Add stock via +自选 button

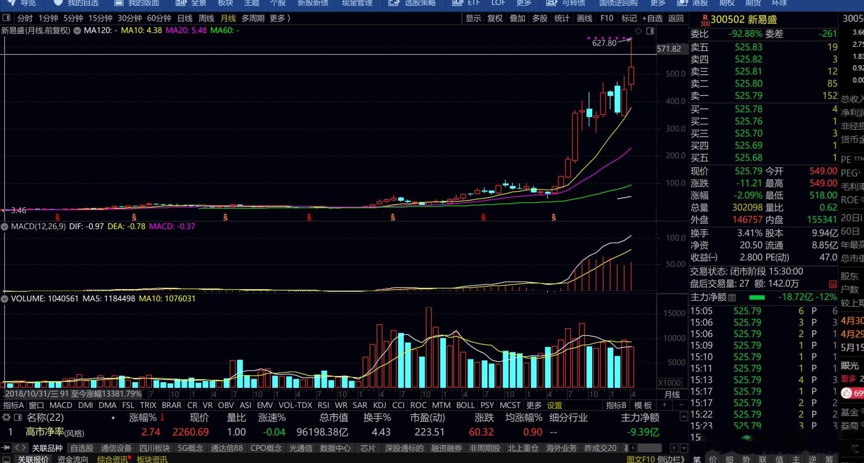coord(652,18)
